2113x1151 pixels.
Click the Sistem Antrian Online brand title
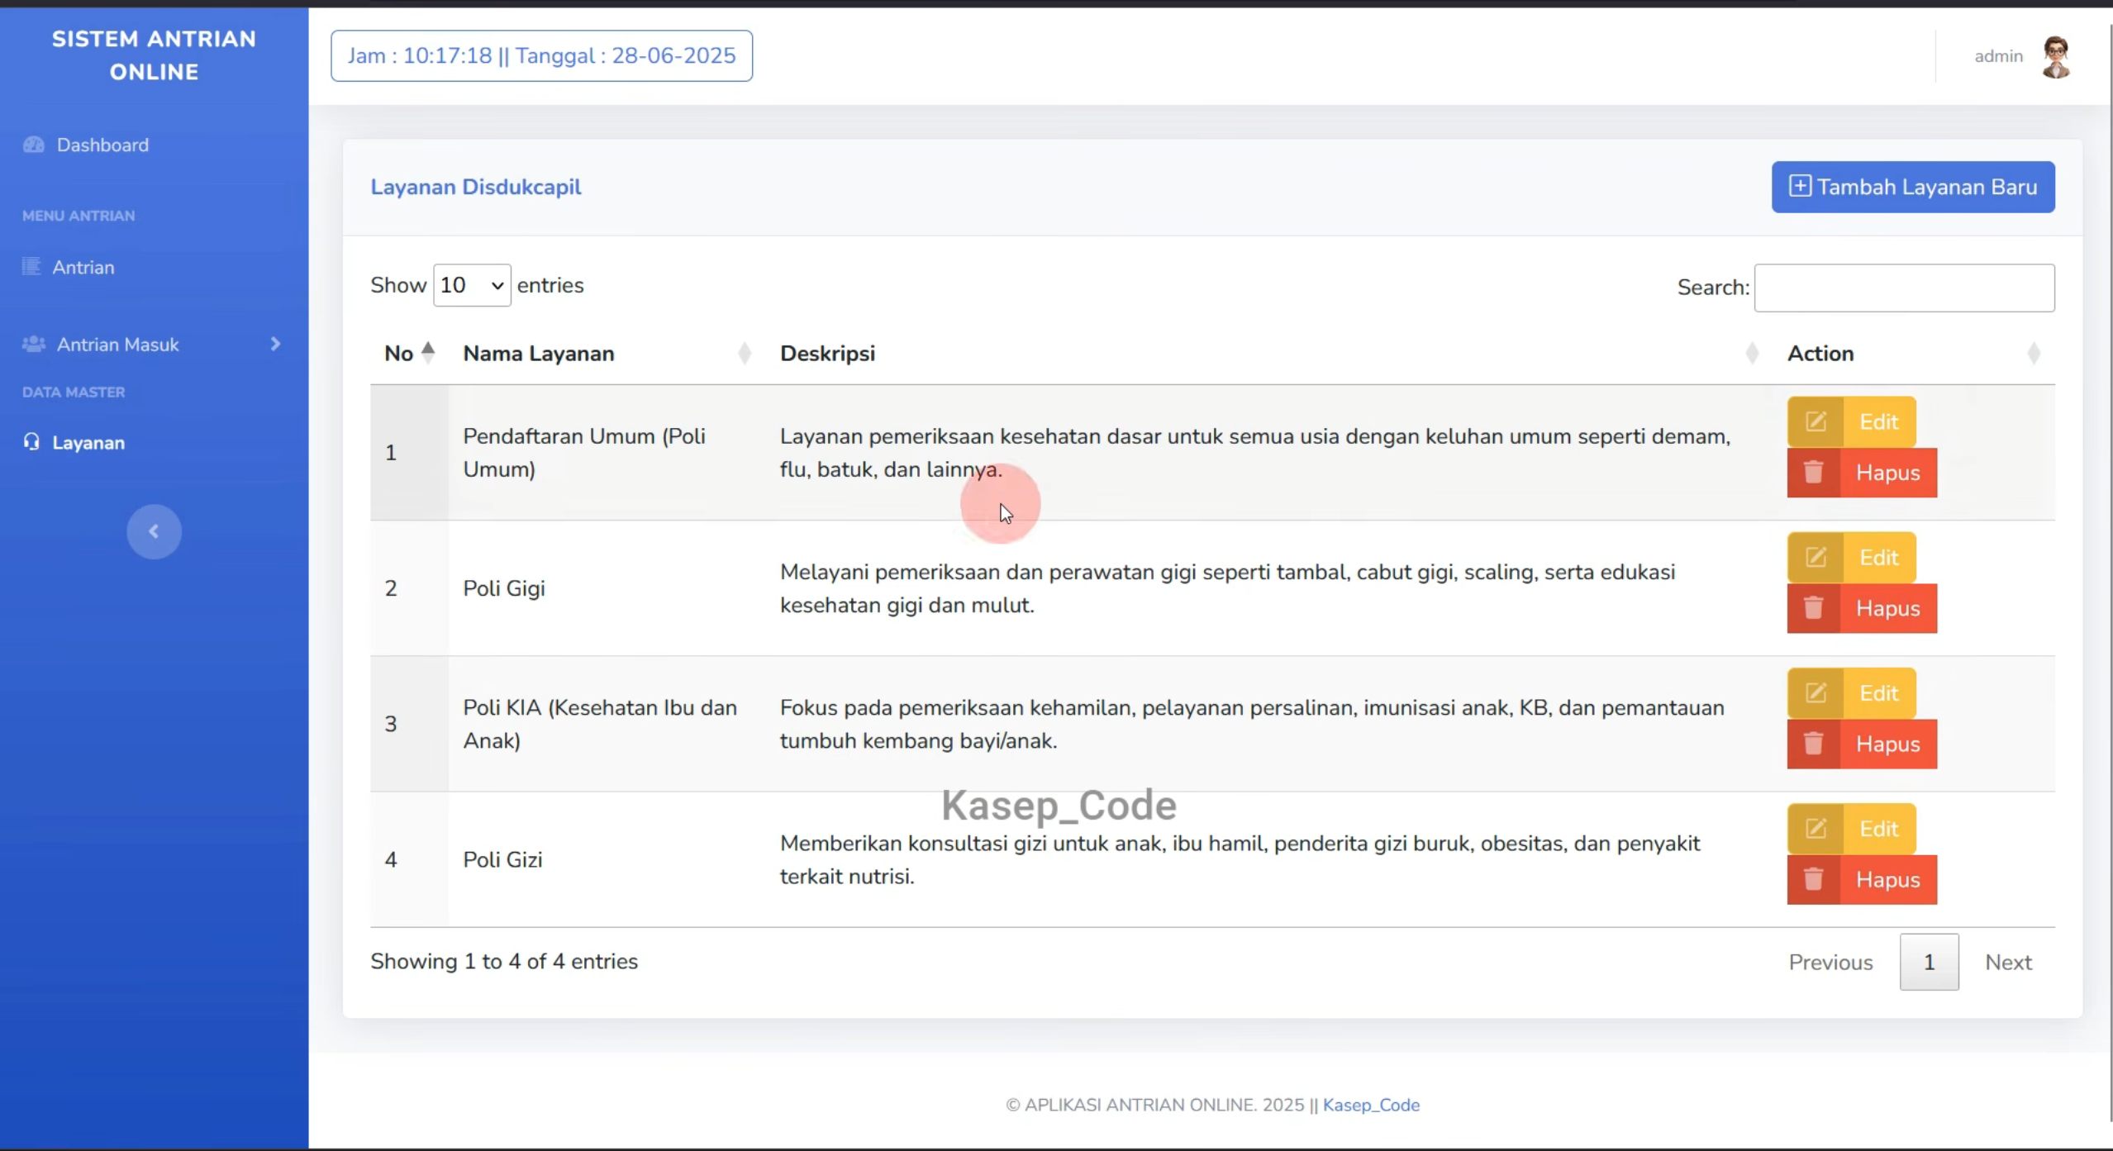[x=154, y=55]
